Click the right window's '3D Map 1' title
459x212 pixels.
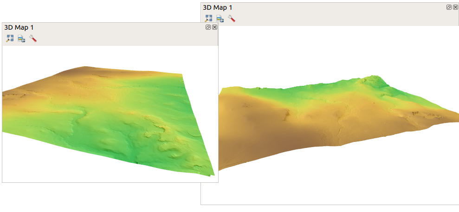(218, 7)
